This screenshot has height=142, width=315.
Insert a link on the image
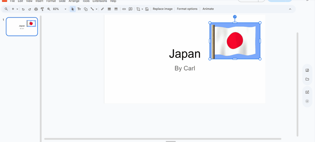(124, 9)
